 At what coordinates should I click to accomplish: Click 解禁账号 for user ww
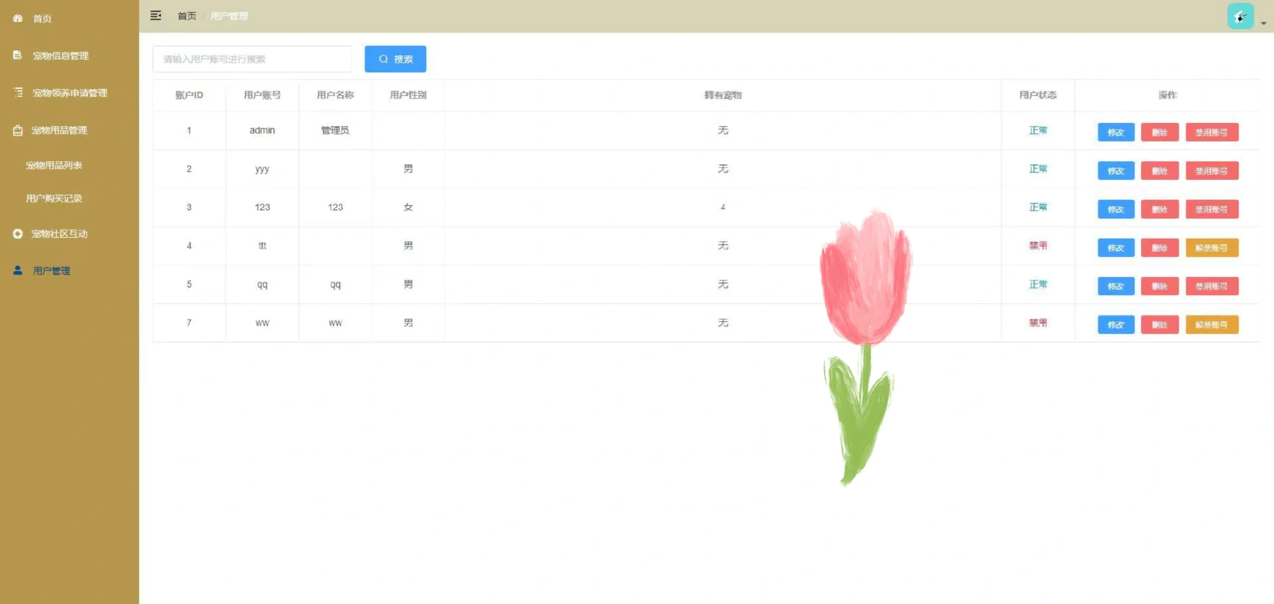1212,324
